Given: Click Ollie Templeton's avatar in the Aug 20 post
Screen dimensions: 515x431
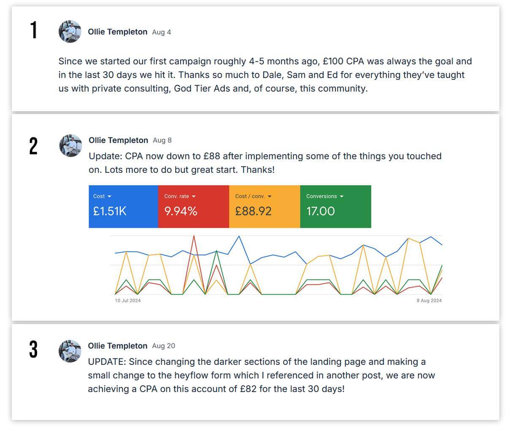Looking at the screenshot, I should click(70, 351).
